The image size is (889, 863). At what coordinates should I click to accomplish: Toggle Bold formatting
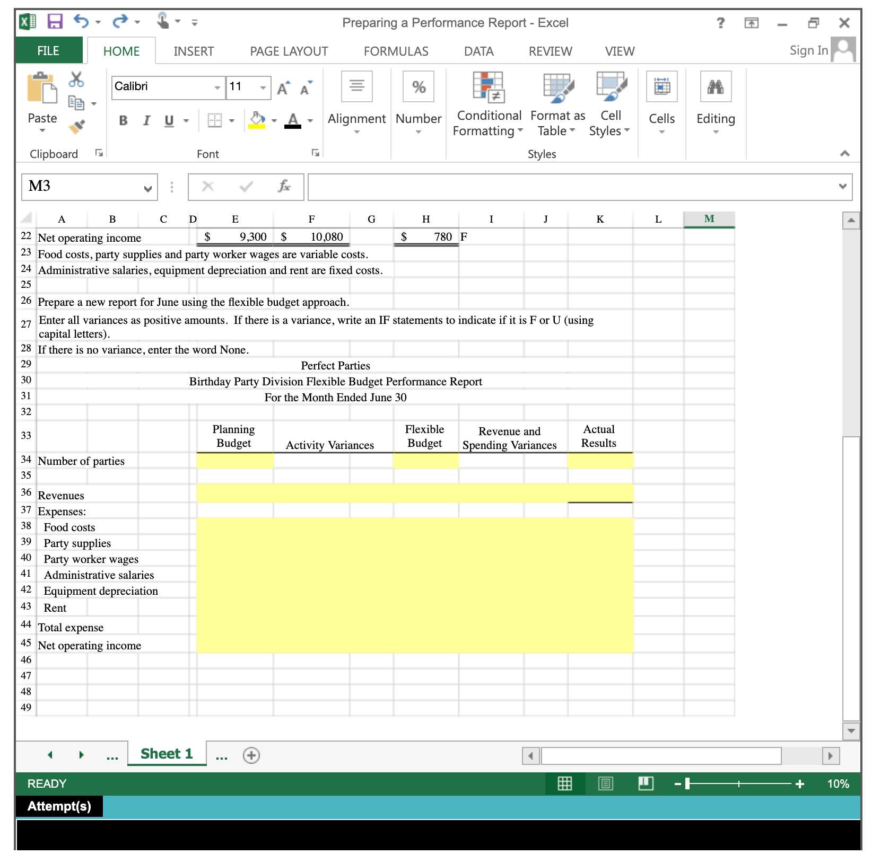(x=123, y=121)
